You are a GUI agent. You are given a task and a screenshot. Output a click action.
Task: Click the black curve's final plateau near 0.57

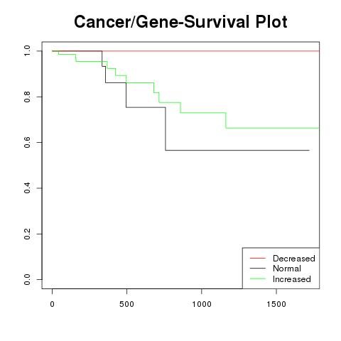click(237, 150)
